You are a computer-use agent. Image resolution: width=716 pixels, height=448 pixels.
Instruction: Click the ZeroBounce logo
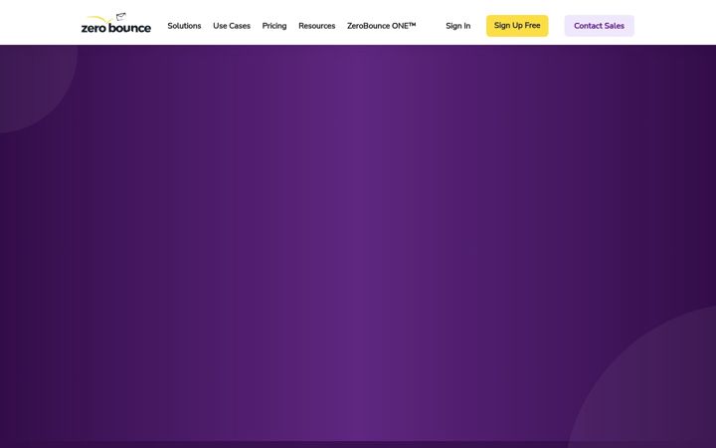116,23
